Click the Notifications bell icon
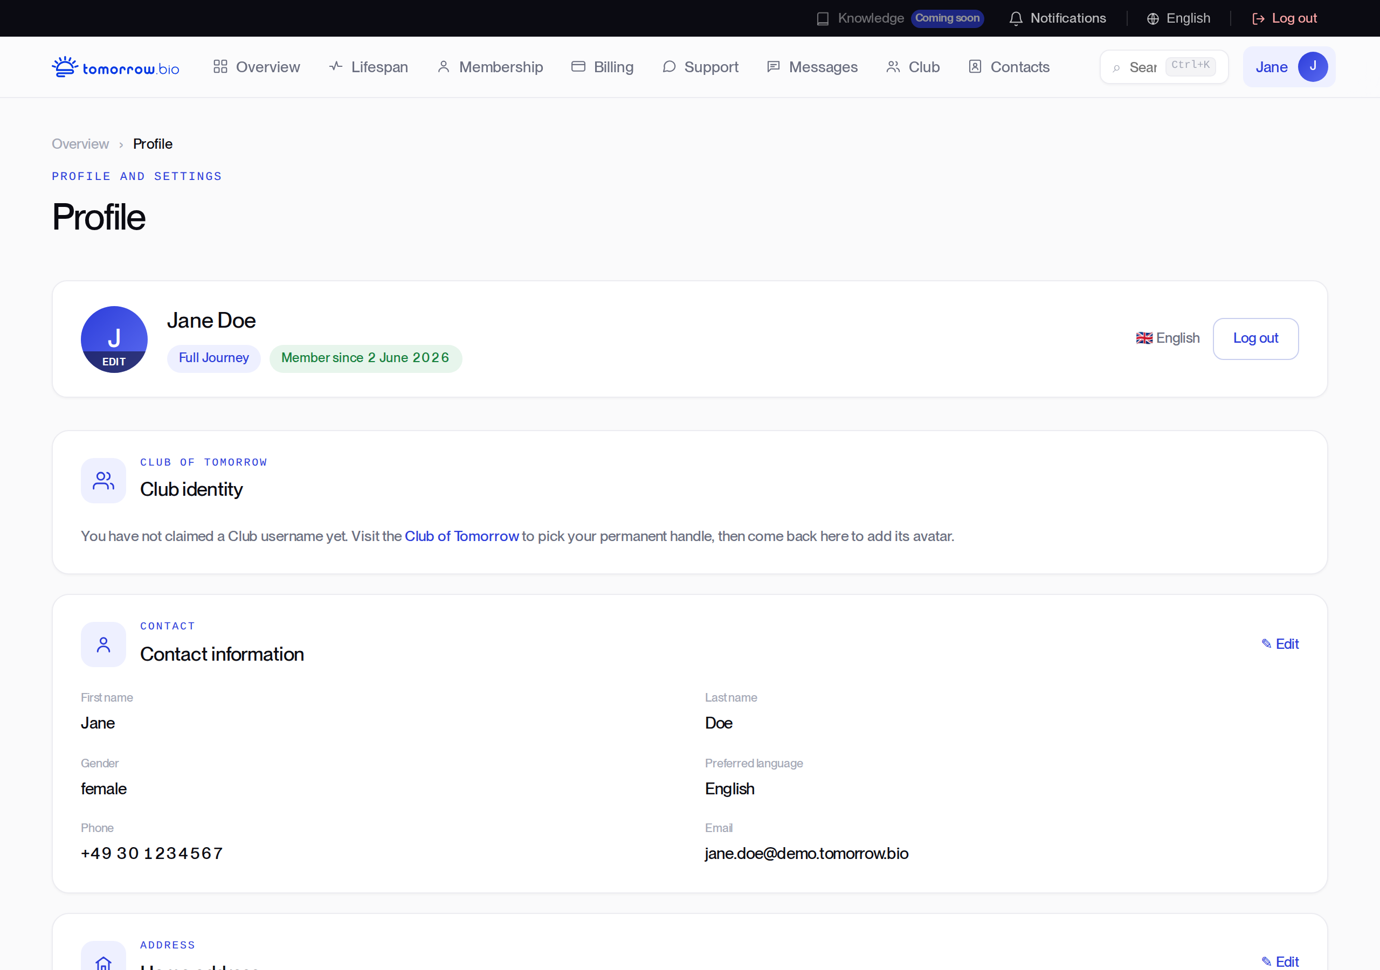The height and width of the screenshot is (970, 1380). (x=1016, y=19)
